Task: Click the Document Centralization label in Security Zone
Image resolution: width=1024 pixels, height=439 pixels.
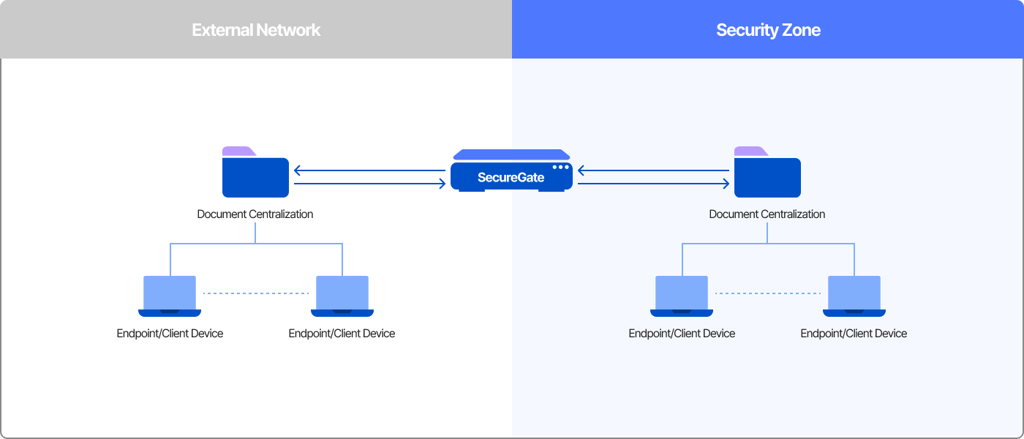Action: tap(767, 214)
